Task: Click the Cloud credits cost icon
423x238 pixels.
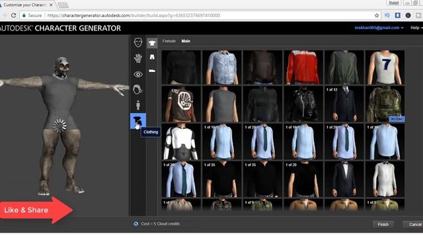Action: point(135,223)
